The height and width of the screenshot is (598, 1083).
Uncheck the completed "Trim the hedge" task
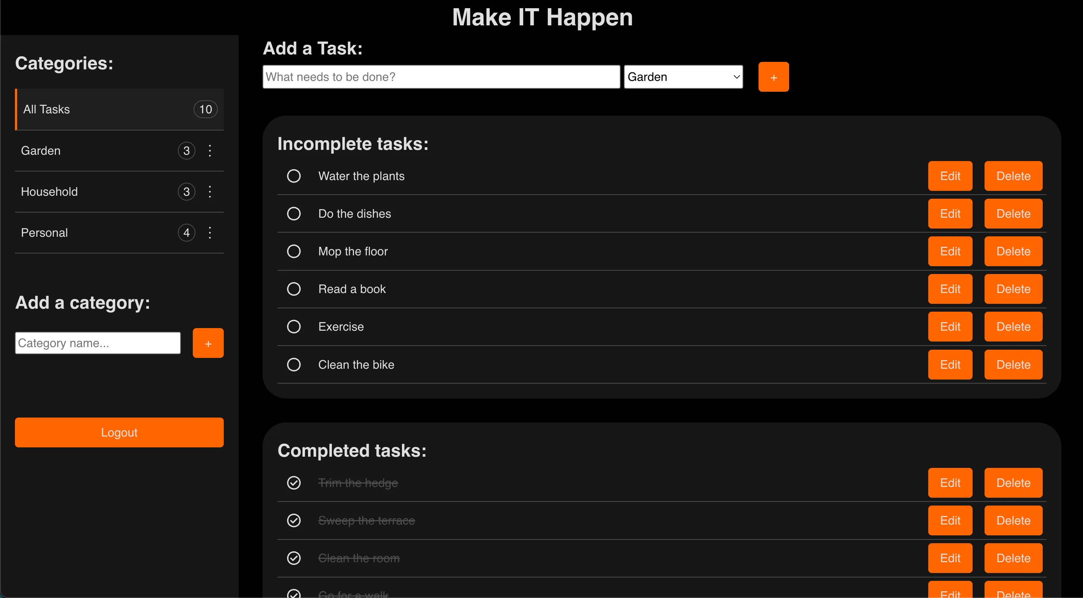coord(293,482)
